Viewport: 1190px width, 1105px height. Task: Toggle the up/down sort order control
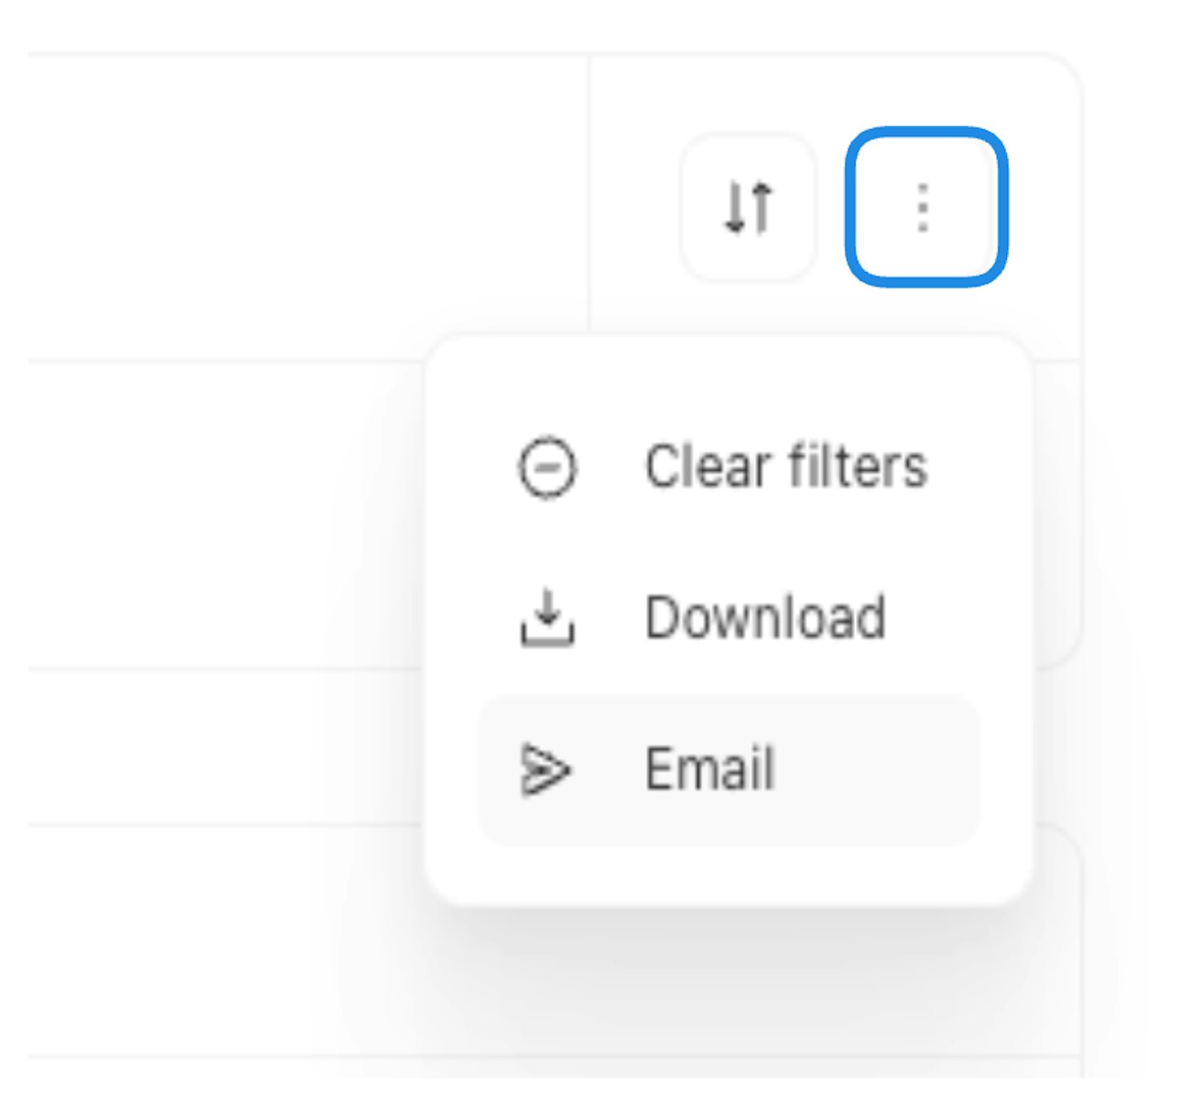coord(748,208)
